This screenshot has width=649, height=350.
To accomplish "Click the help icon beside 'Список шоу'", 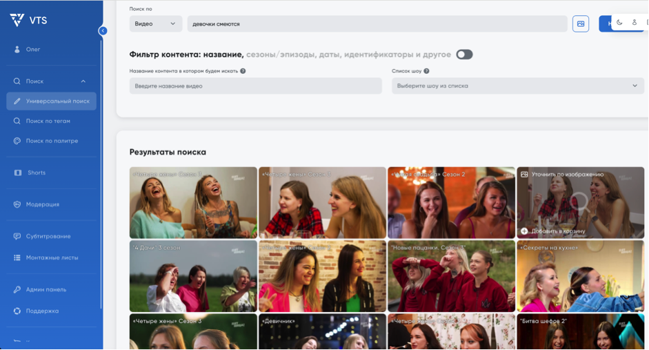I will [x=426, y=71].
